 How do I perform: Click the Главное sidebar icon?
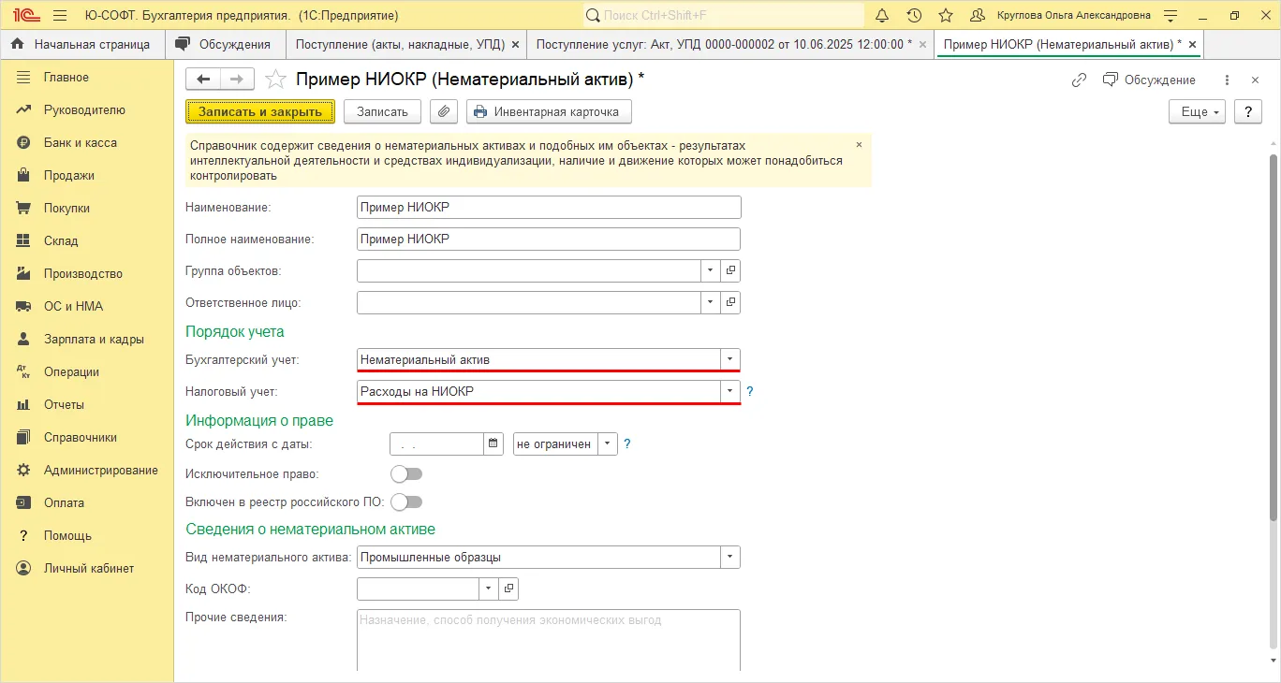point(24,77)
